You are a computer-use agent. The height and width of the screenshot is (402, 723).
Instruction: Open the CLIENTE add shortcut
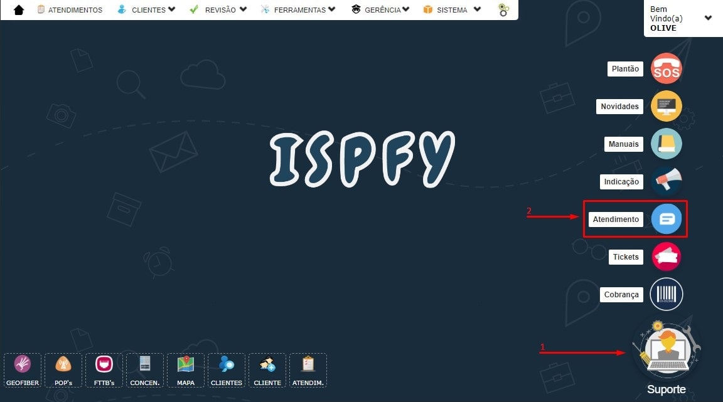click(267, 370)
